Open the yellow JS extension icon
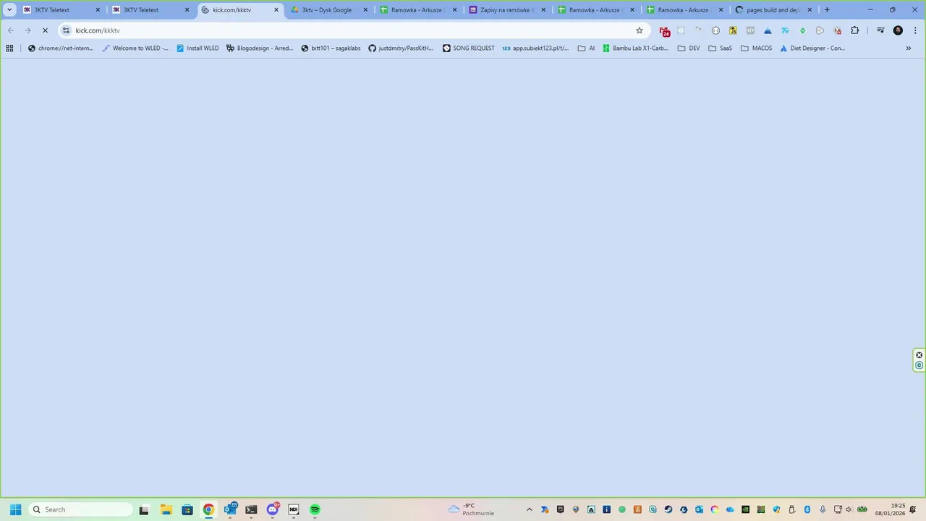Image resolution: width=926 pixels, height=521 pixels. click(x=733, y=30)
